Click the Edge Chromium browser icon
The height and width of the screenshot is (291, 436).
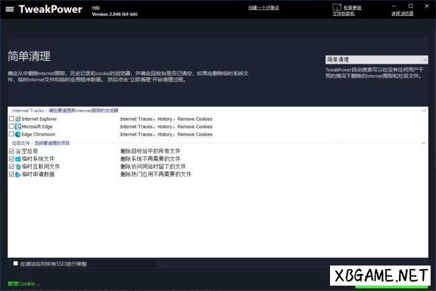click(x=18, y=134)
